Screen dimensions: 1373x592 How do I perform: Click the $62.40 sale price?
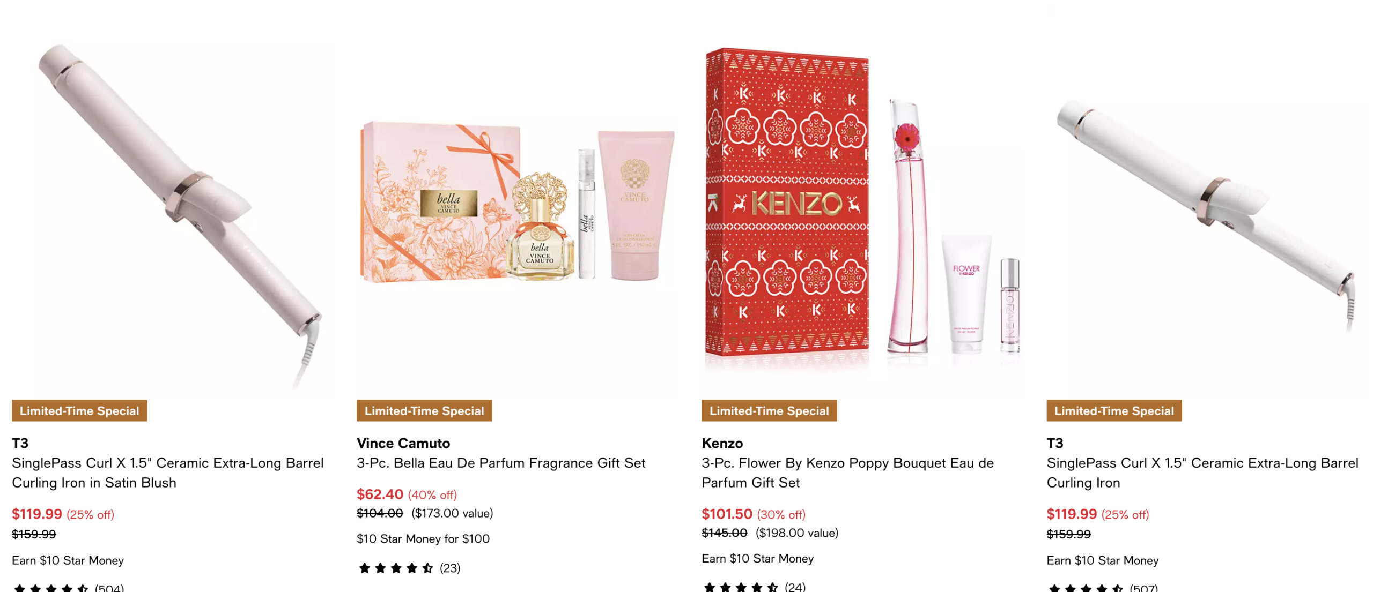point(380,494)
